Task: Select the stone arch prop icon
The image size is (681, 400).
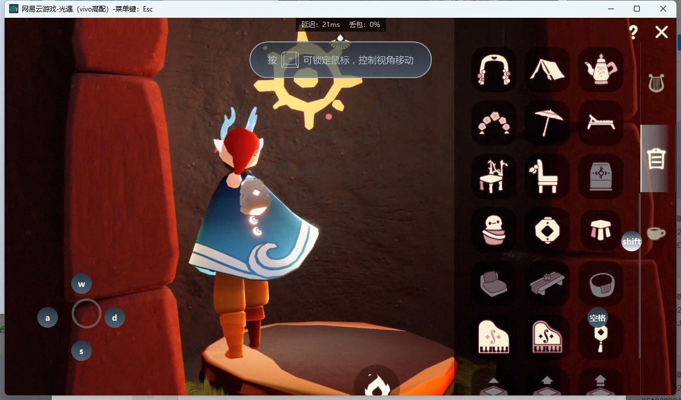Action: pyautogui.click(x=494, y=123)
